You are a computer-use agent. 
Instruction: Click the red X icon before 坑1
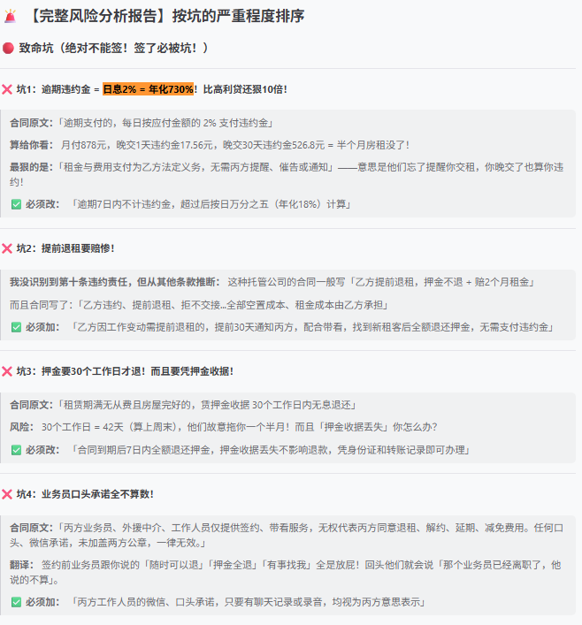[7, 89]
